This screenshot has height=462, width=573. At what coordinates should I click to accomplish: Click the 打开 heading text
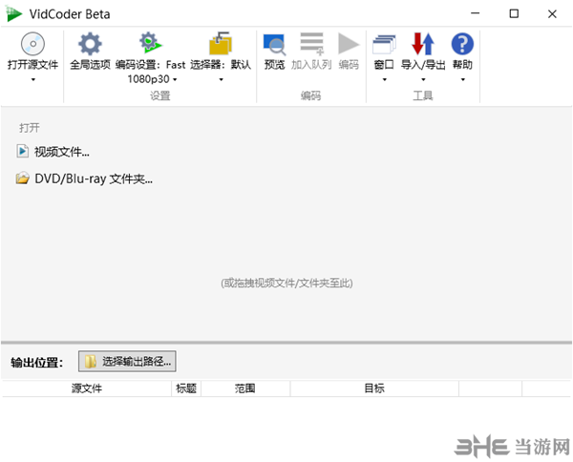pos(30,128)
